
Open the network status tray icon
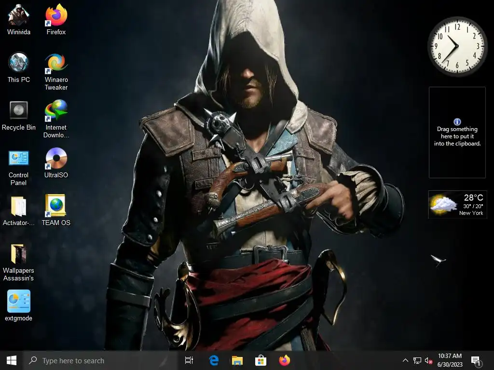coord(417,360)
